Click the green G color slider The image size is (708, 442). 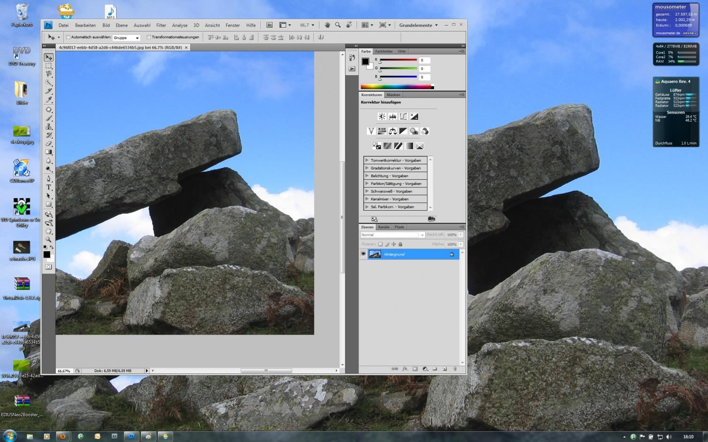tap(398, 69)
